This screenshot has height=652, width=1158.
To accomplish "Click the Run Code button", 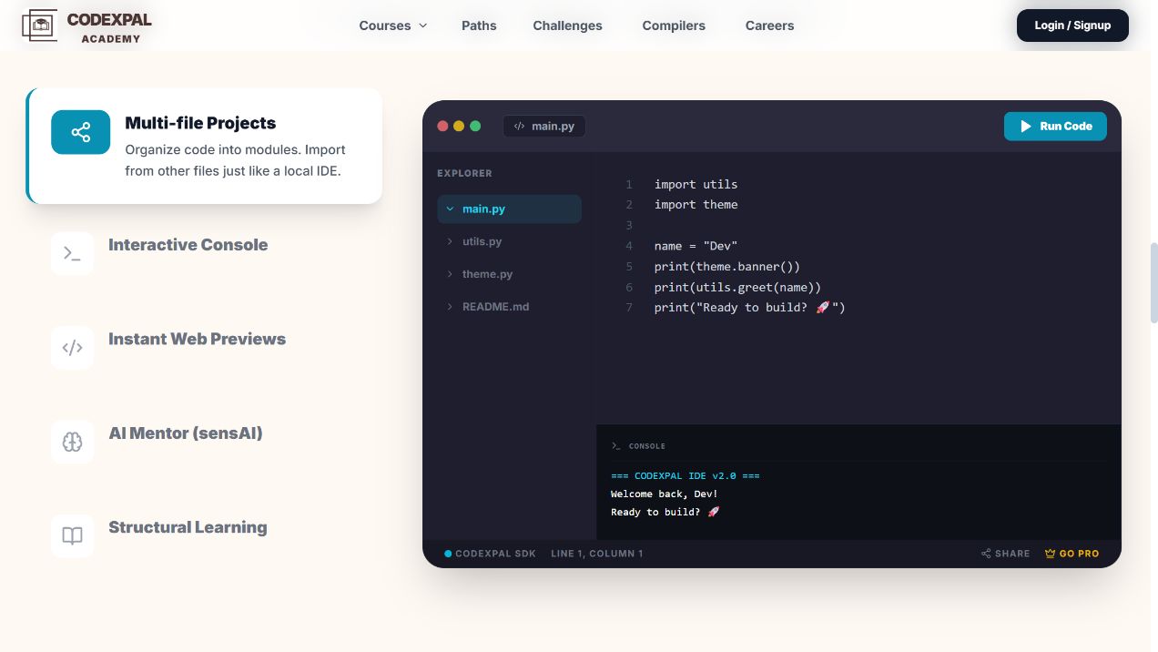I will [x=1055, y=126].
